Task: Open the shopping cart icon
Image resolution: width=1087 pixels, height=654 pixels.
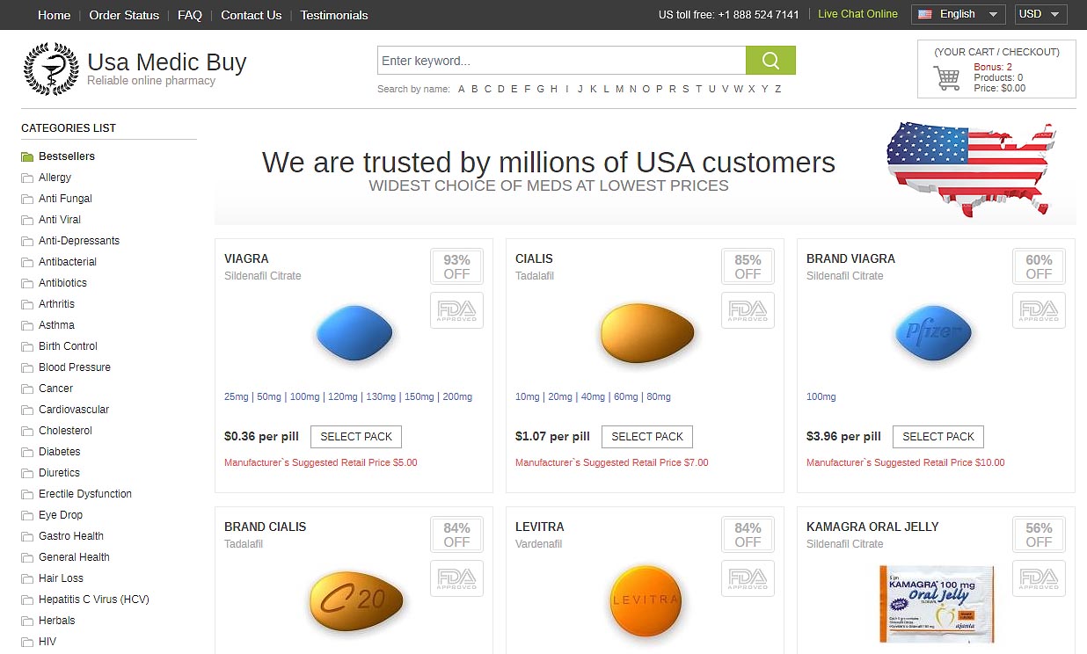Action: (947, 78)
